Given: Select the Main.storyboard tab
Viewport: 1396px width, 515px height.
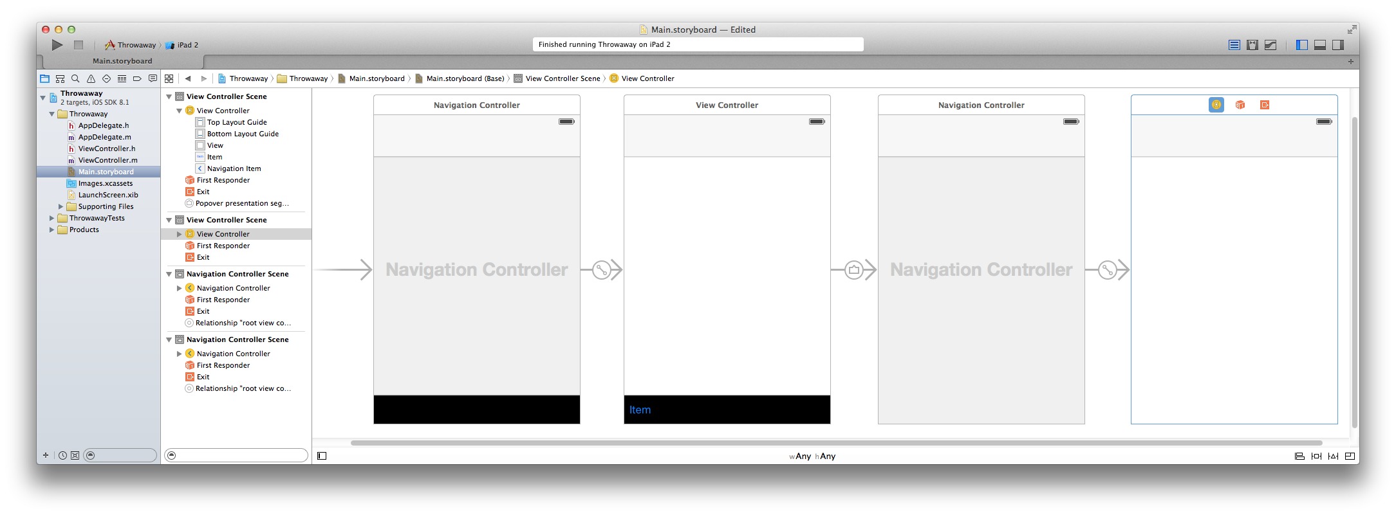Looking at the screenshot, I should pos(122,61).
